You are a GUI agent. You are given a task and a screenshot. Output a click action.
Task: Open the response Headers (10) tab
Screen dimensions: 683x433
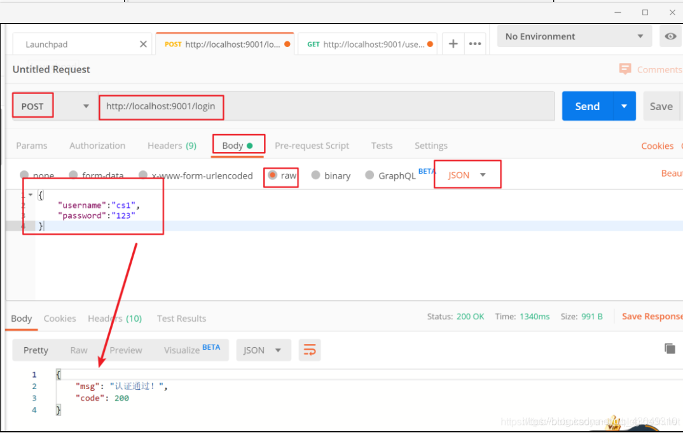(114, 319)
